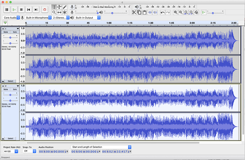Viewport: 245px width, 160px height.
Task: Mute track d
Action: 6,89
